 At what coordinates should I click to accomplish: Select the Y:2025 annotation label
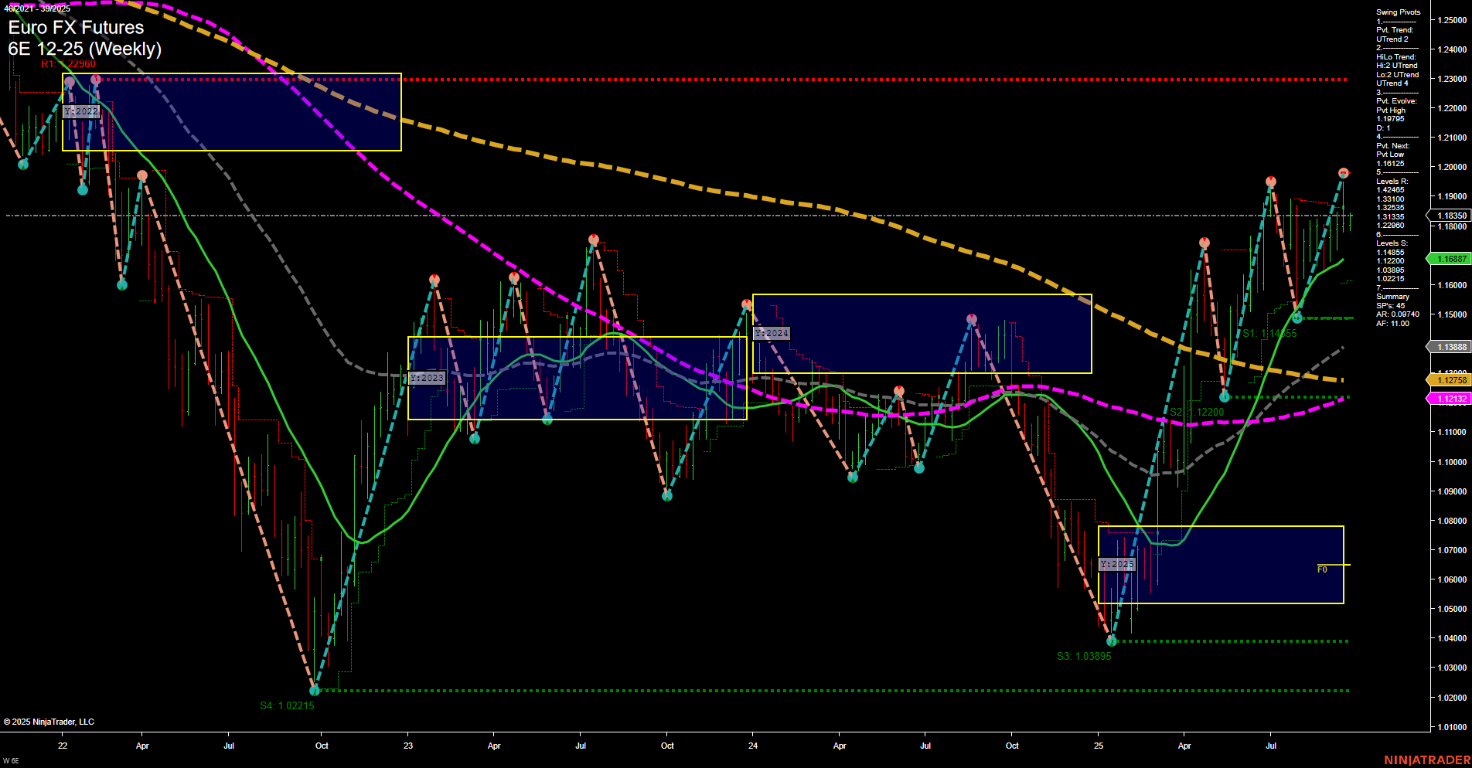[1117, 564]
